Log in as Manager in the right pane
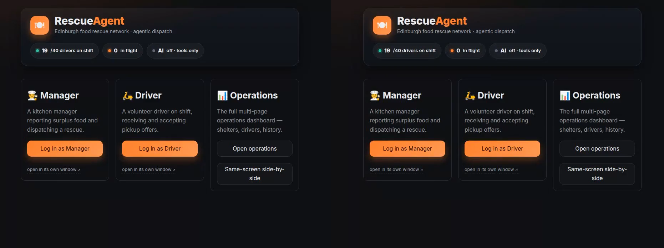 pos(407,148)
